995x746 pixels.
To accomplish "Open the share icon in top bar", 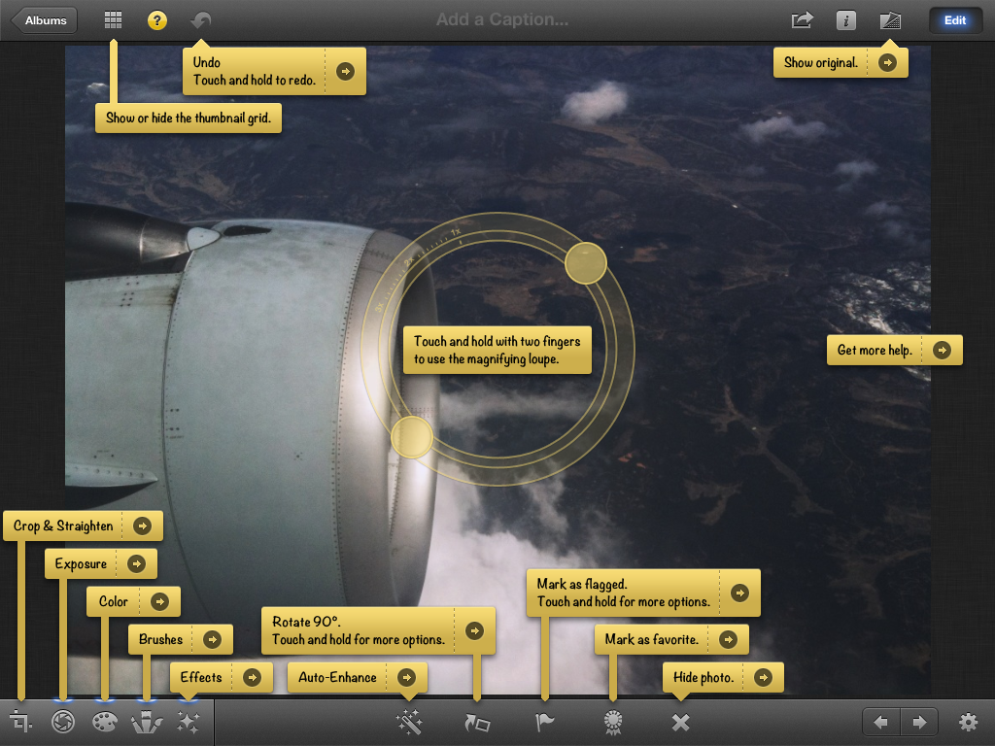I will point(803,20).
